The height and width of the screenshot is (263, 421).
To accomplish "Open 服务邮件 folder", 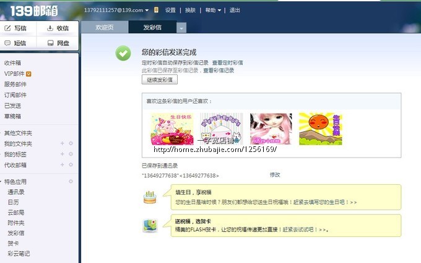I will point(15,84).
